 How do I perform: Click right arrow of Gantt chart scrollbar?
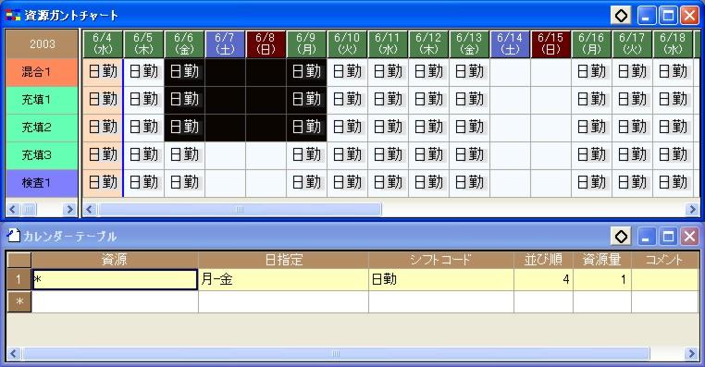point(692,209)
